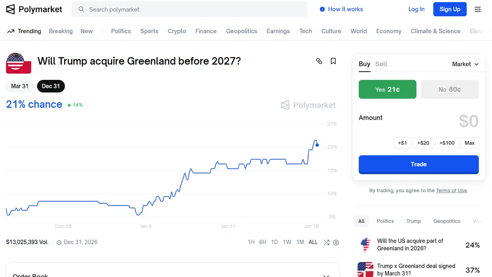Bookmark the Greenland market

coord(333,61)
